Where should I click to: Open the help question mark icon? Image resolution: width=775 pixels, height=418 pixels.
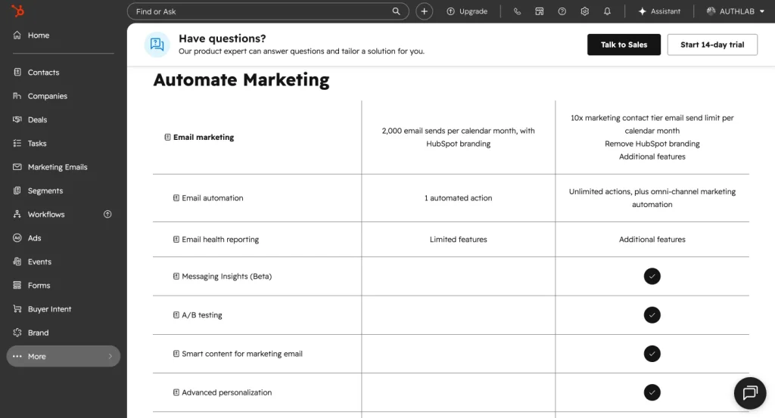pyautogui.click(x=562, y=11)
